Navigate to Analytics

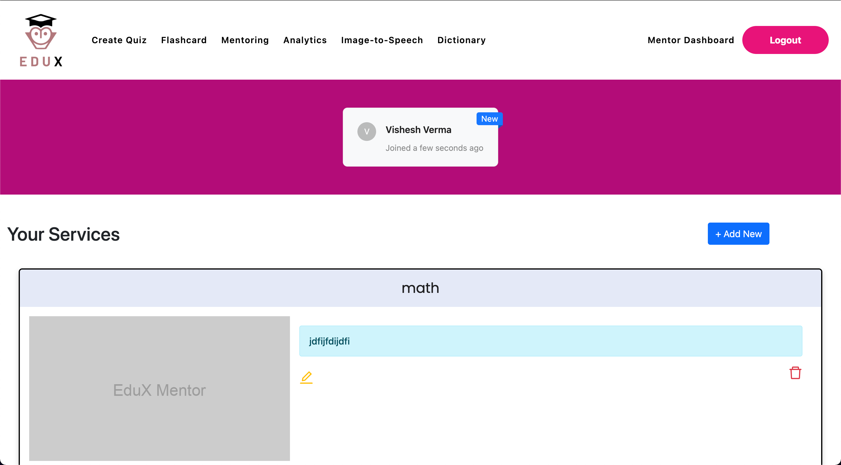[305, 40]
